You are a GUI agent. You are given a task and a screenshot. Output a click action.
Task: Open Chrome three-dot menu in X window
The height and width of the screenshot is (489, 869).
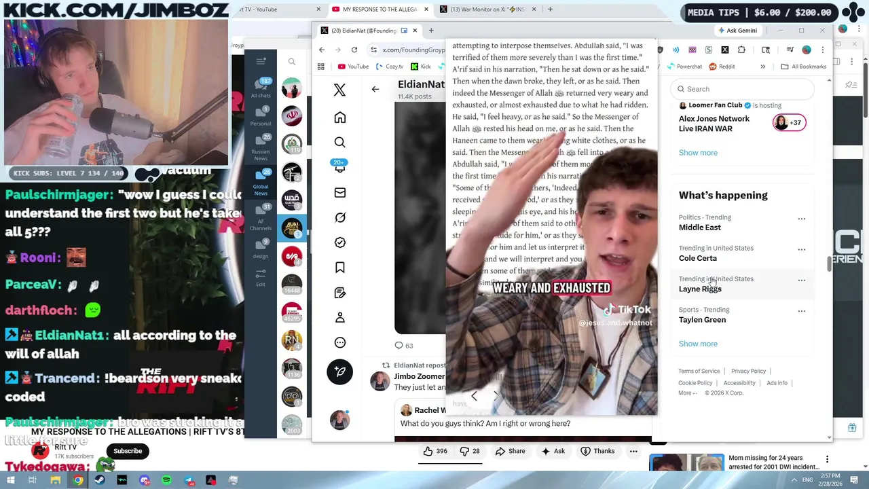pyautogui.click(x=823, y=50)
